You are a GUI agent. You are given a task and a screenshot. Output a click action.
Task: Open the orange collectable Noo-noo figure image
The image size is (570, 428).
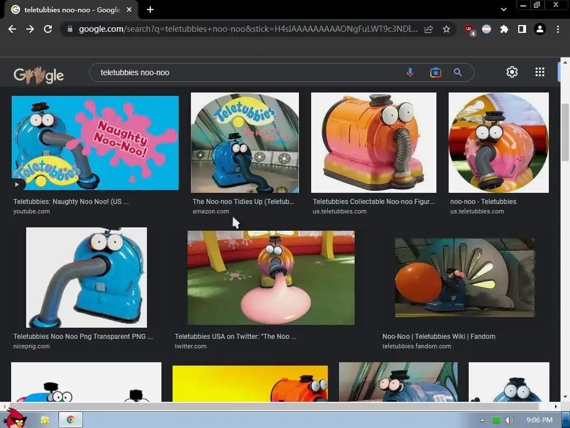tap(374, 142)
